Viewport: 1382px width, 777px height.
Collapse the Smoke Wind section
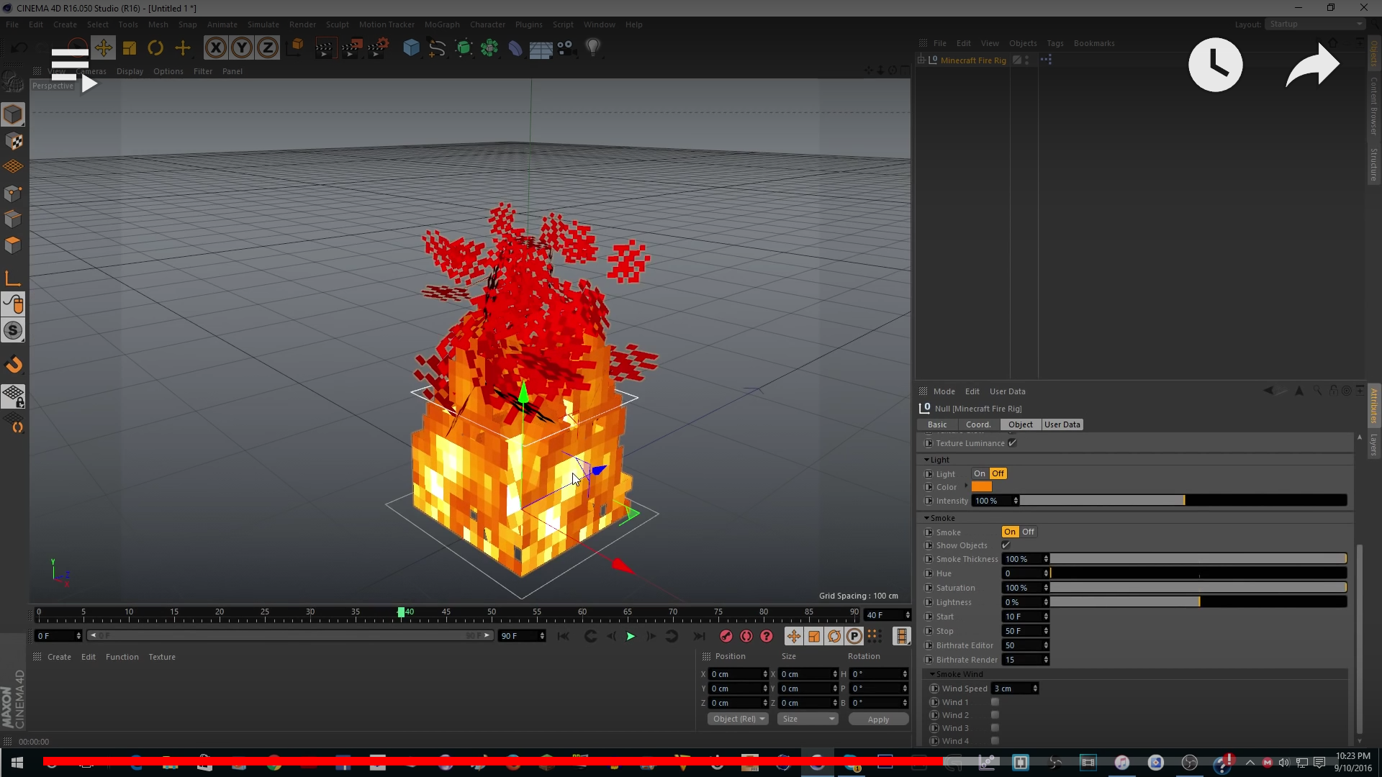click(x=933, y=674)
